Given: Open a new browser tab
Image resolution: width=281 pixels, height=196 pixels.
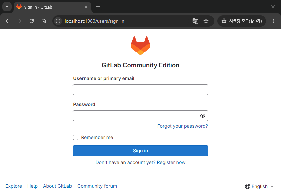Looking at the screenshot, I should click(x=98, y=7).
